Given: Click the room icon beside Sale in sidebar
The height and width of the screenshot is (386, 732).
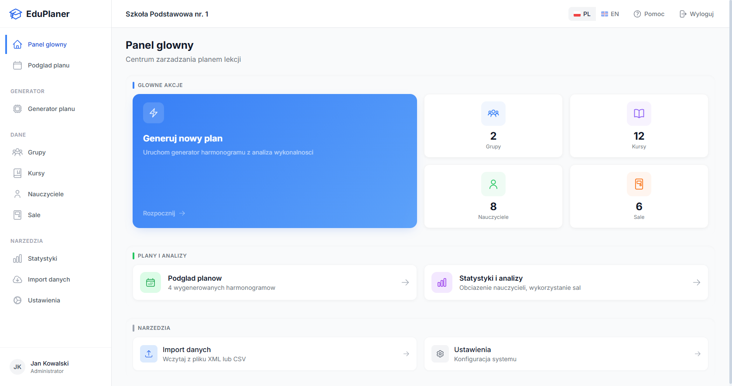Looking at the screenshot, I should tap(17, 215).
